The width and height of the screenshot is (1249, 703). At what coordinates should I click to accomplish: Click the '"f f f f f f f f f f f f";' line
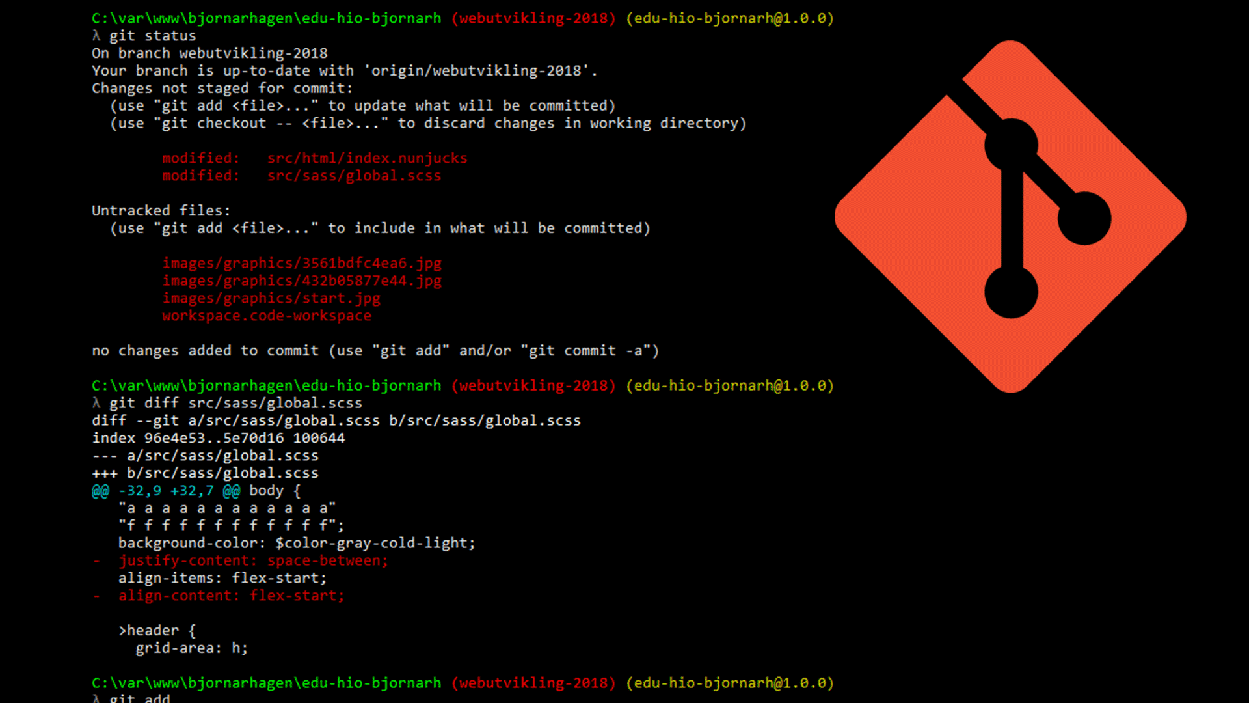(232, 526)
